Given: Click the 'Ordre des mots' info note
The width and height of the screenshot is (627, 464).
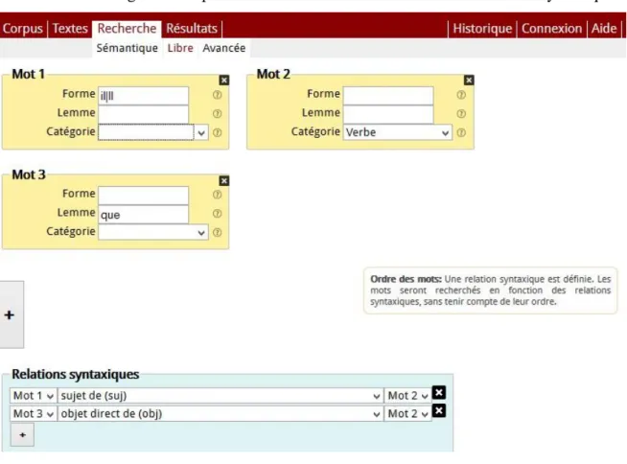Looking at the screenshot, I should click(x=490, y=290).
